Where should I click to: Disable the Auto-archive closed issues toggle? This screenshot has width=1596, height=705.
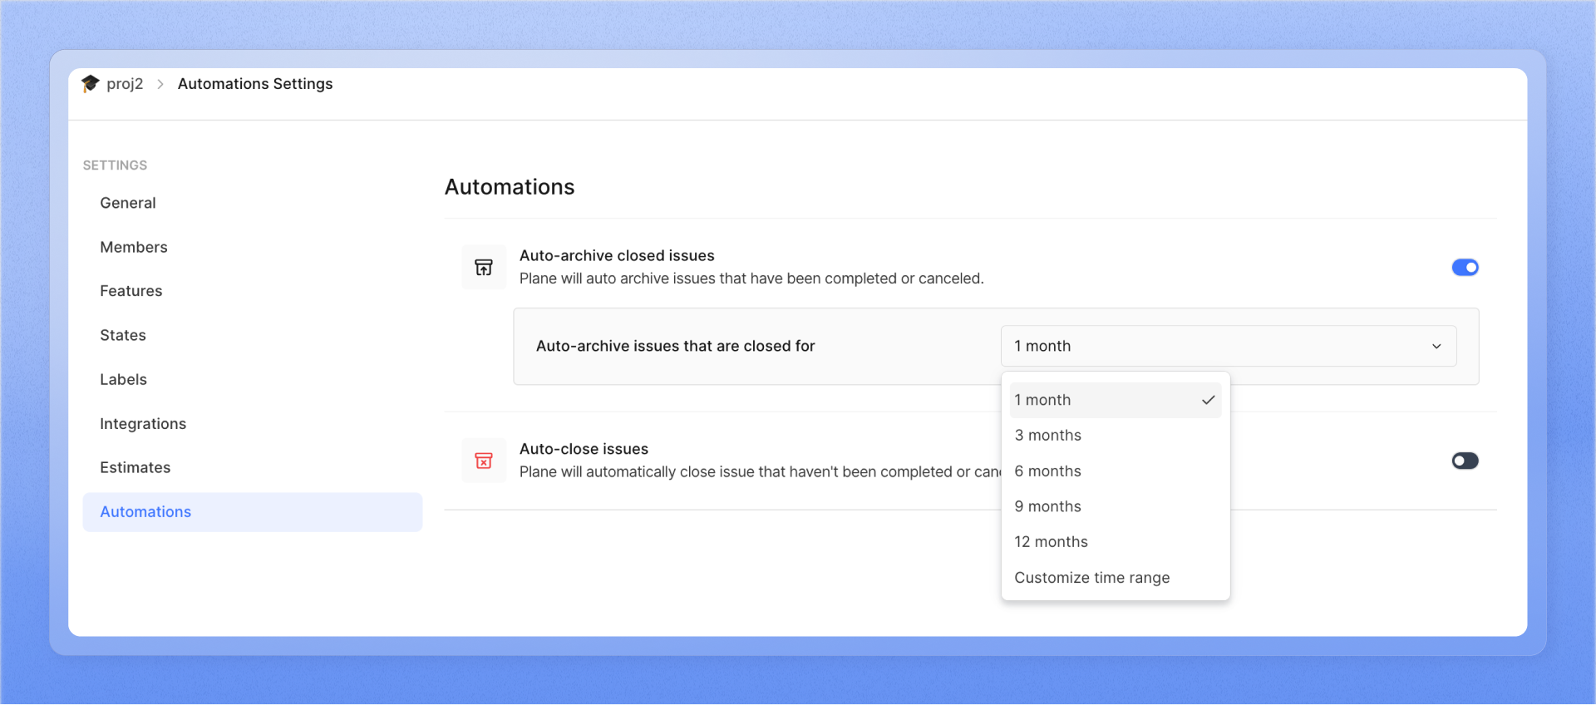(1465, 268)
